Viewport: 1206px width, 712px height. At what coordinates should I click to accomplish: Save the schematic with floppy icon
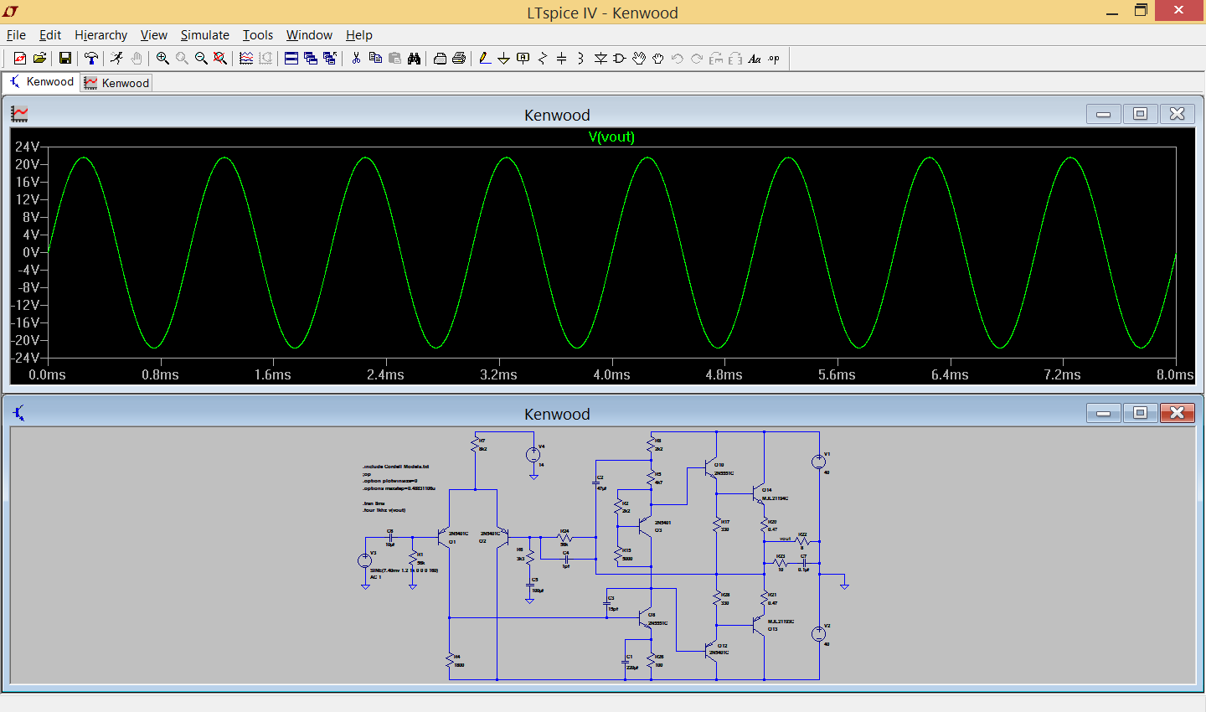coord(65,59)
